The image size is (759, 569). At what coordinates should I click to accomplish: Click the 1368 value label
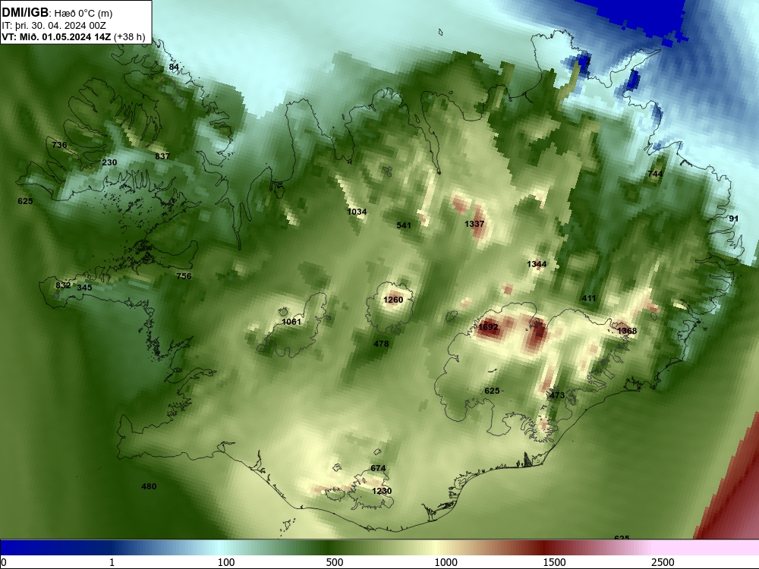point(627,331)
